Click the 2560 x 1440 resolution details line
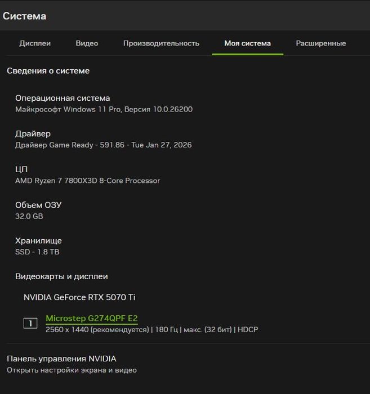Screen dimensions: 370x394 152,330
